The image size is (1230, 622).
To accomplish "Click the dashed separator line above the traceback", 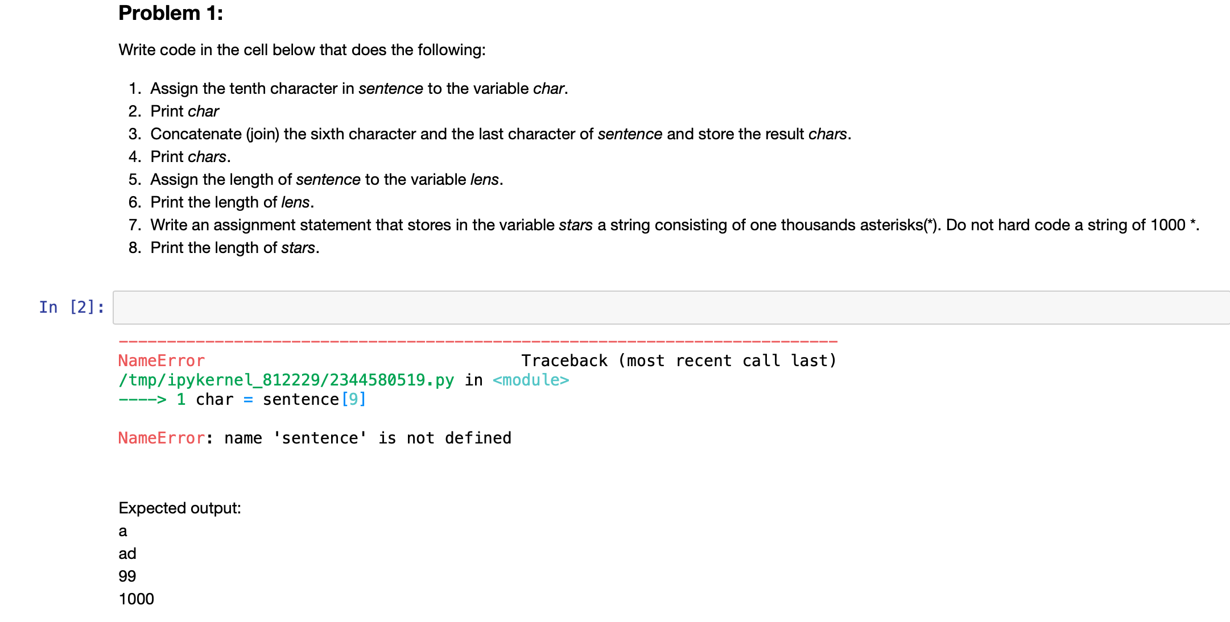I will click(x=478, y=340).
